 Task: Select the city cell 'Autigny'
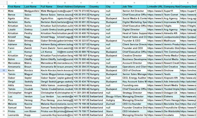click(114, 100)
